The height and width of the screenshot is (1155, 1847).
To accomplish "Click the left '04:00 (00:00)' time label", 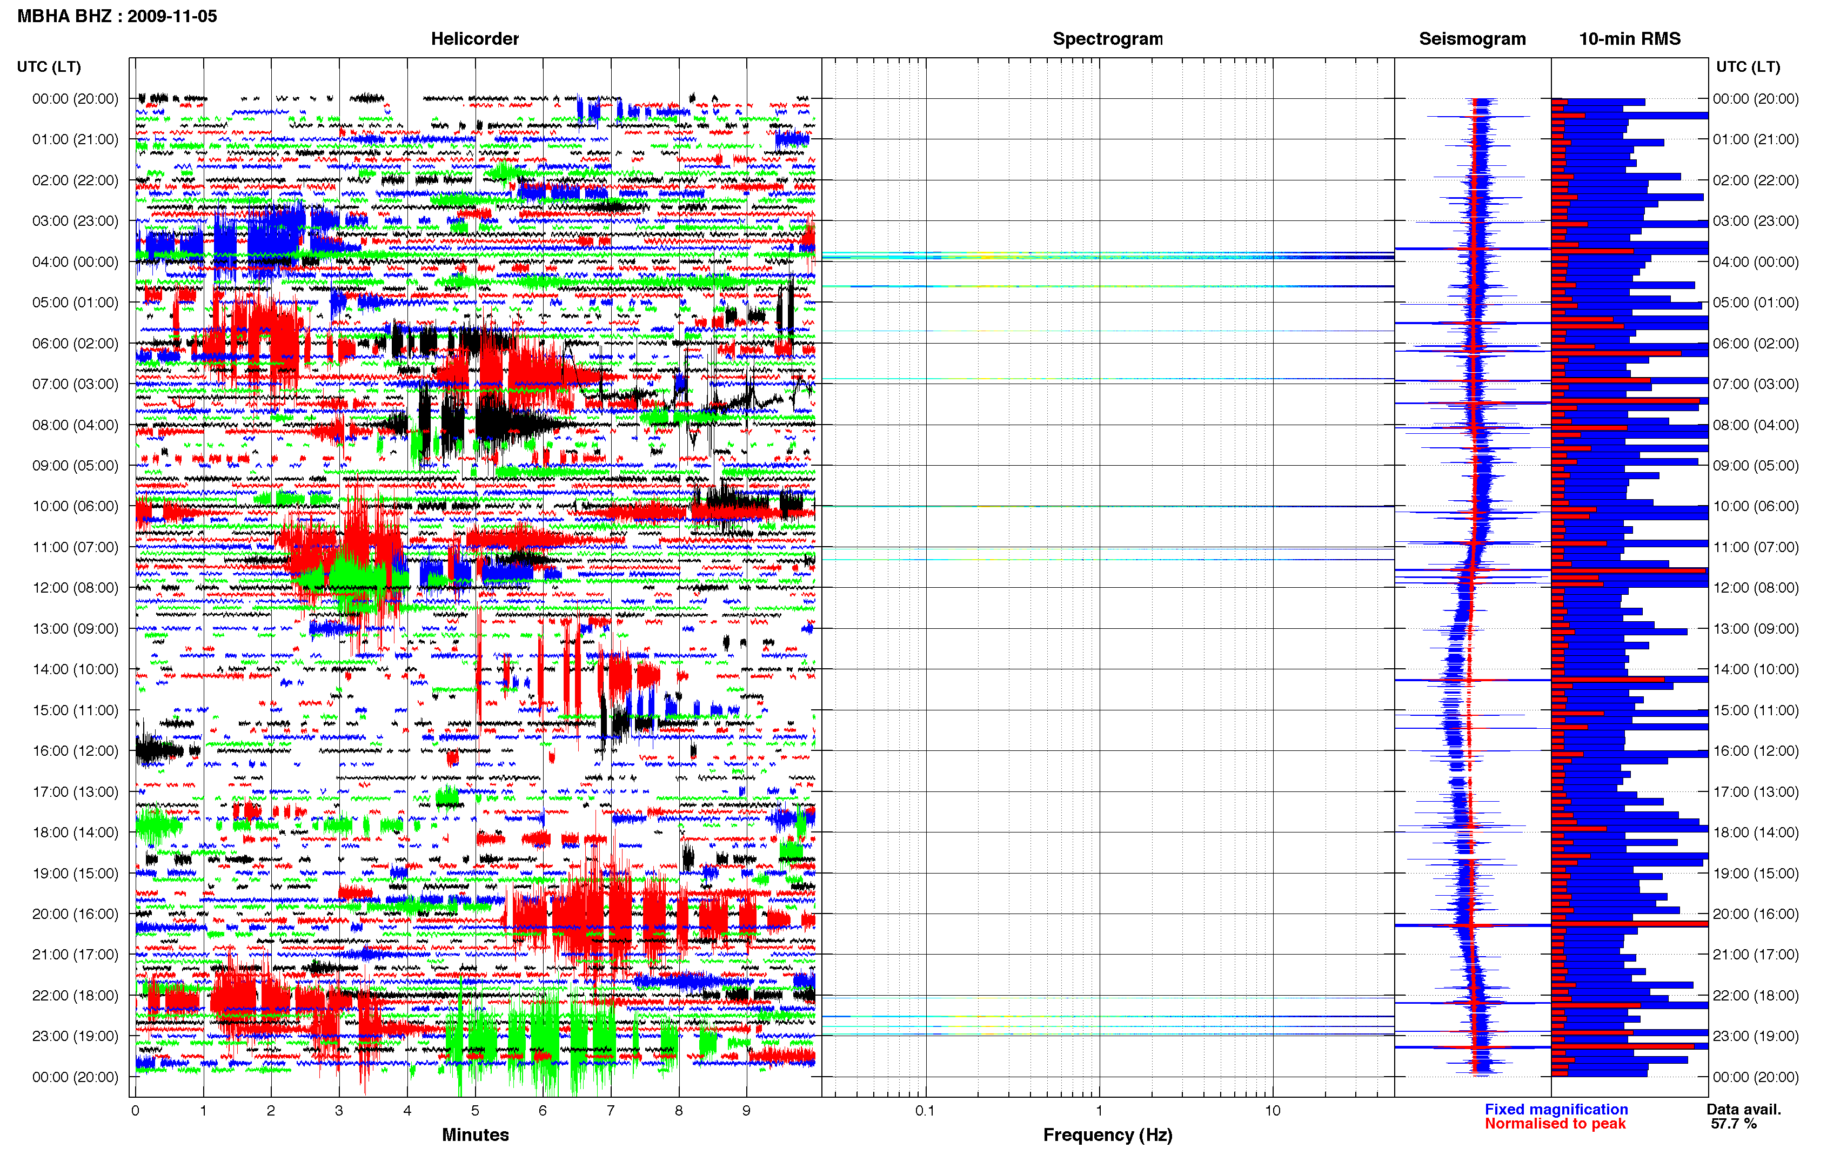I will 75,262.
